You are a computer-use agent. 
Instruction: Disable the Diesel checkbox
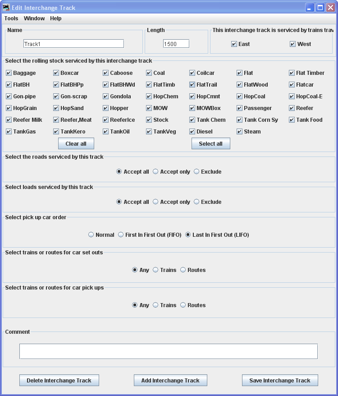pos(192,132)
